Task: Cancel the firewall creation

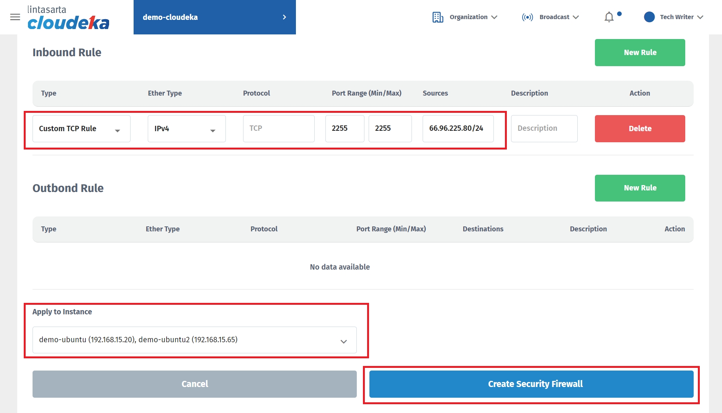Action: click(x=194, y=384)
